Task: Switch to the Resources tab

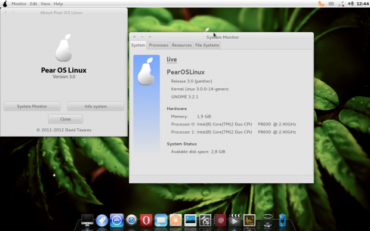Action: [x=181, y=45]
